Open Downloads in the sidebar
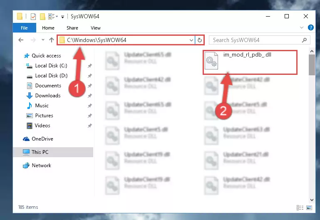Viewport: 320px width, 220px height. (43, 96)
